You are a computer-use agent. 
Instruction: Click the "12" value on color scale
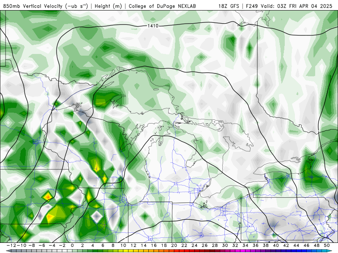coord(133,245)
